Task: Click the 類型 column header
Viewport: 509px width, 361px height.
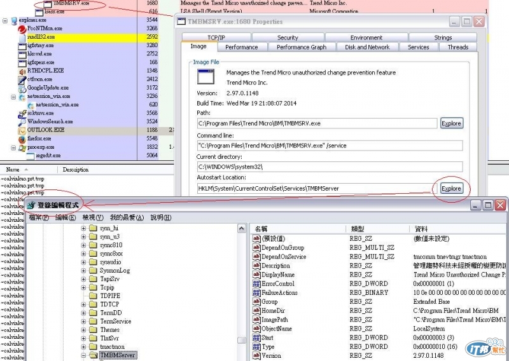Action: pos(378,229)
